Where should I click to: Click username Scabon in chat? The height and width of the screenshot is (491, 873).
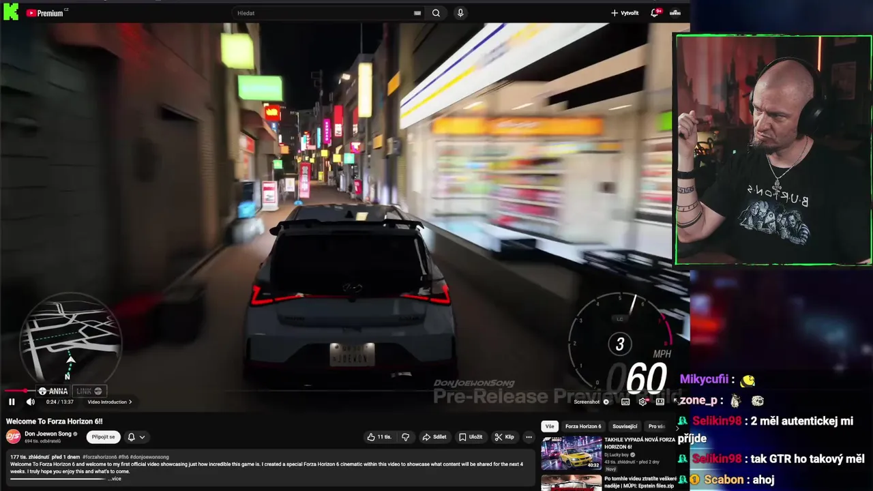coord(724,479)
